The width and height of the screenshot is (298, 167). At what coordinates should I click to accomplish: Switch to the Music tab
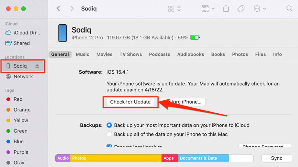click(x=82, y=54)
